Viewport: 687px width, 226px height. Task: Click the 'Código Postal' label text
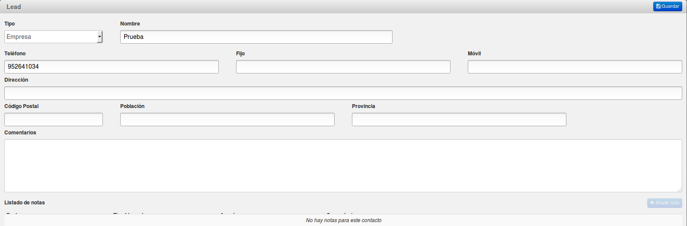[x=22, y=106]
